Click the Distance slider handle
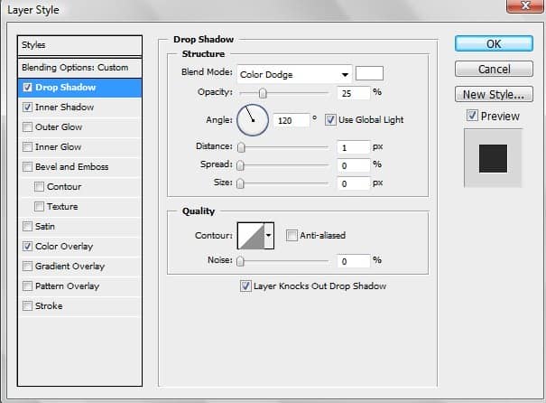Image resolution: width=546 pixels, height=403 pixels. tap(241, 147)
